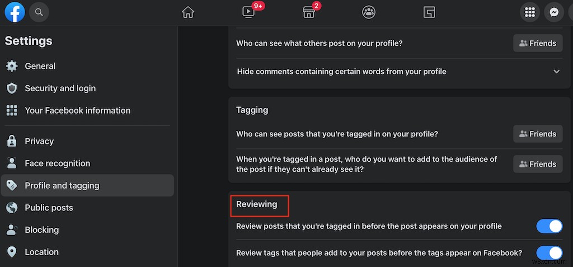Screen dimensions: 573x267
Task: Click the Security and login shield icon
Action: click(x=12, y=88)
